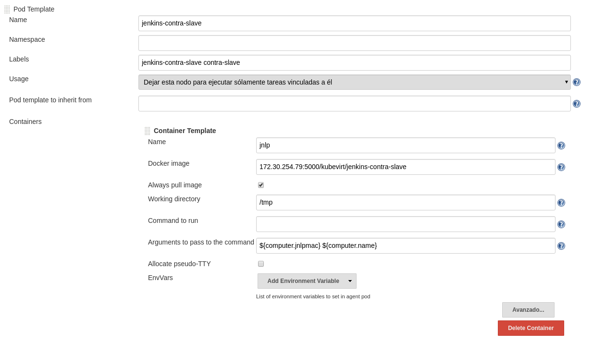
Task: Click the Avanzado... button
Action: click(x=528, y=310)
